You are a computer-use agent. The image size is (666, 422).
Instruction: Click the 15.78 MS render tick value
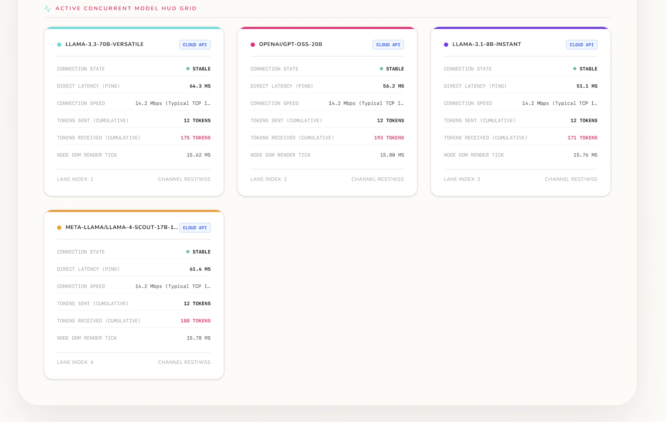coord(199,338)
